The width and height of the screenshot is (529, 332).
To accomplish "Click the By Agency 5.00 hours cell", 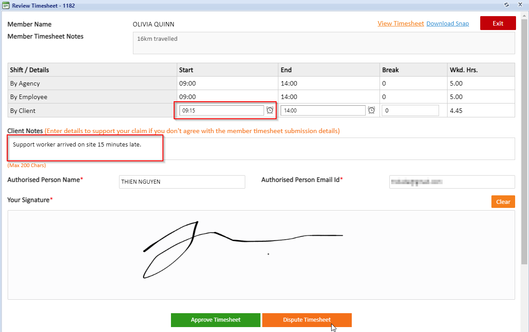I will point(481,83).
